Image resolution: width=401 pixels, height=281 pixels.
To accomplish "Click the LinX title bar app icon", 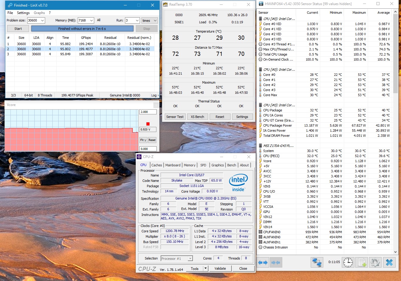I will coord(10,5).
